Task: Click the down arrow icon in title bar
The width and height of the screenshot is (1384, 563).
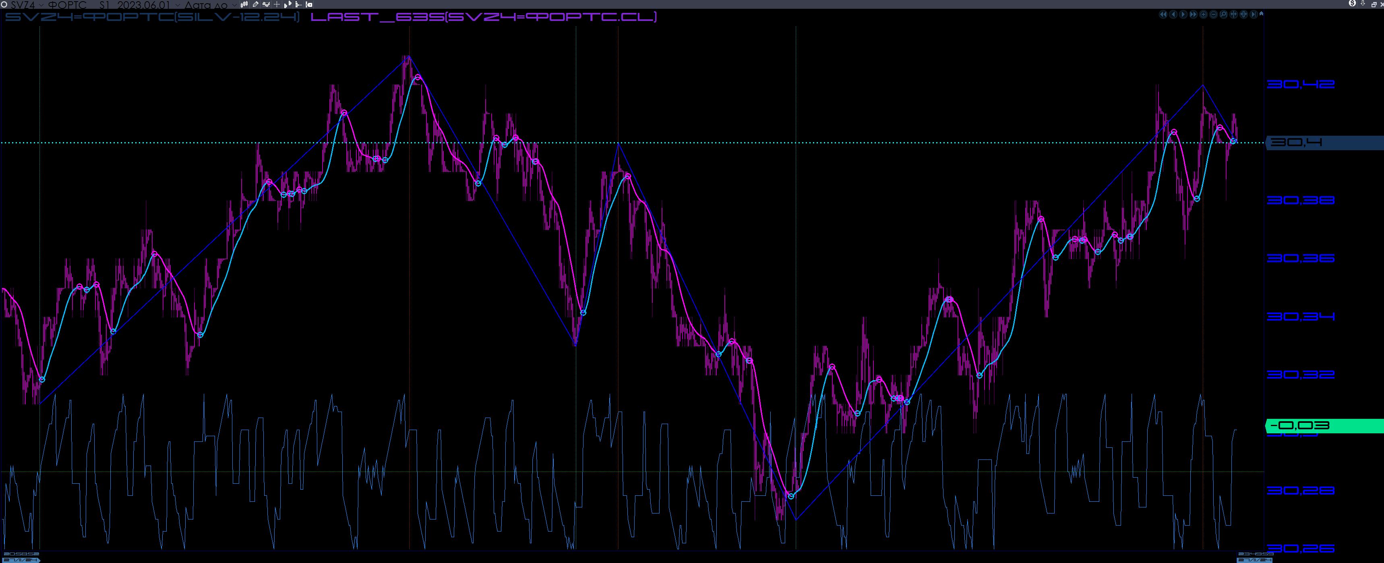Action: [1363, 4]
